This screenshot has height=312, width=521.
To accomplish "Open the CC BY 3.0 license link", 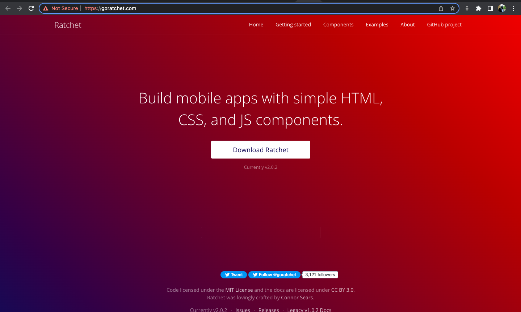I will [x=342, y=290].
